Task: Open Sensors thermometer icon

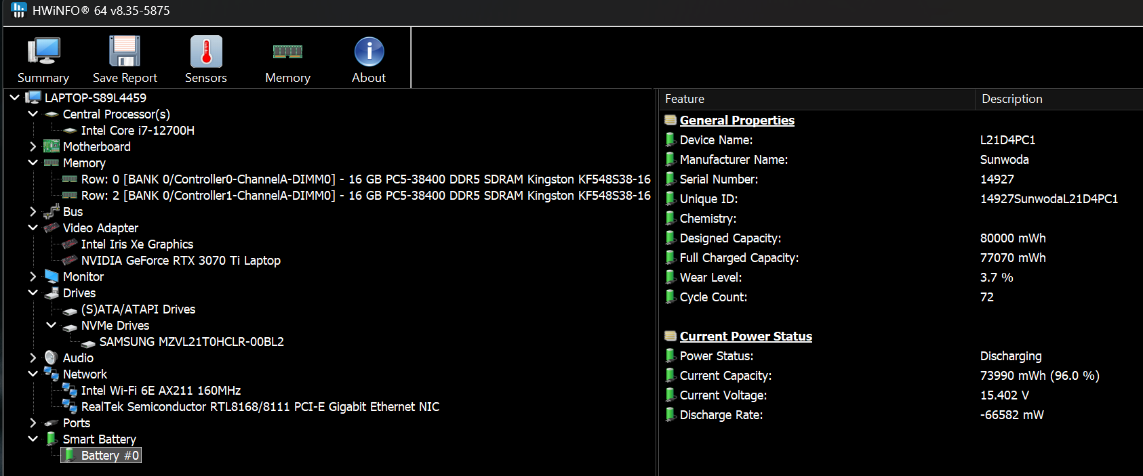Action: click(x=206, y=51)
